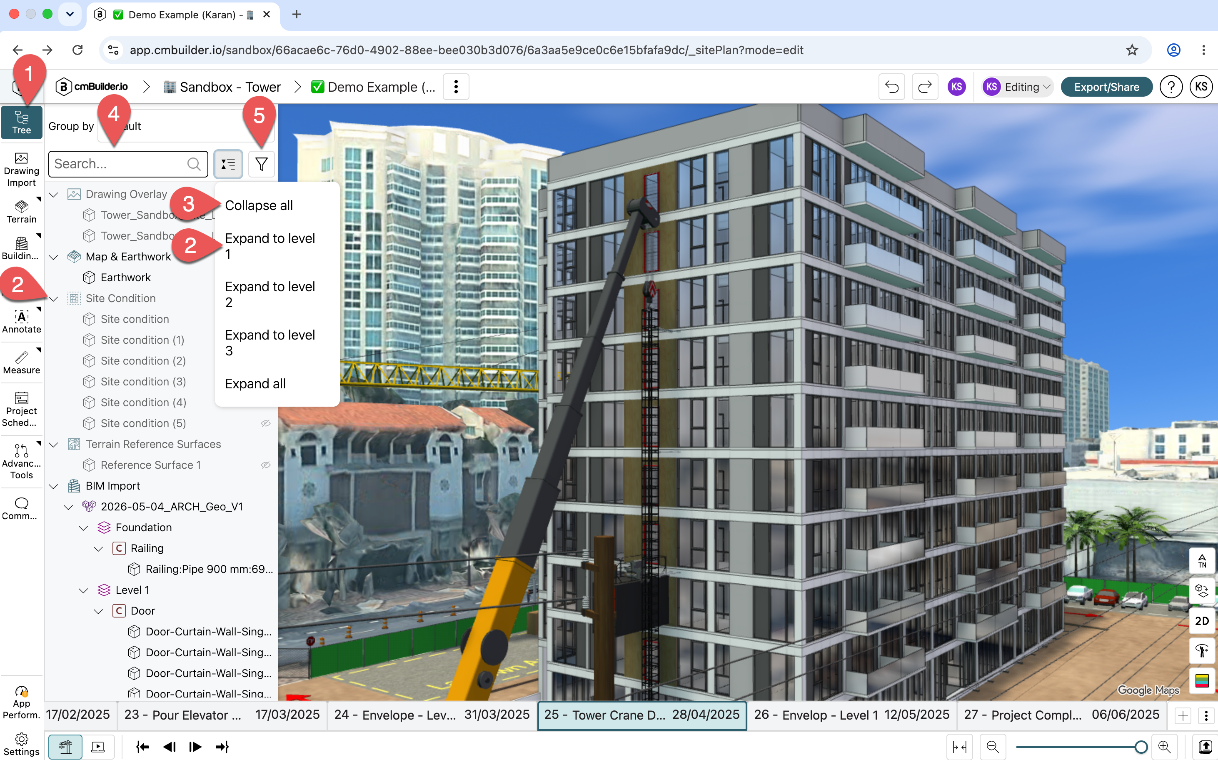Choose Expand all from menu
This screenshot has height=760, width=1218.
(x=277, y=383)
